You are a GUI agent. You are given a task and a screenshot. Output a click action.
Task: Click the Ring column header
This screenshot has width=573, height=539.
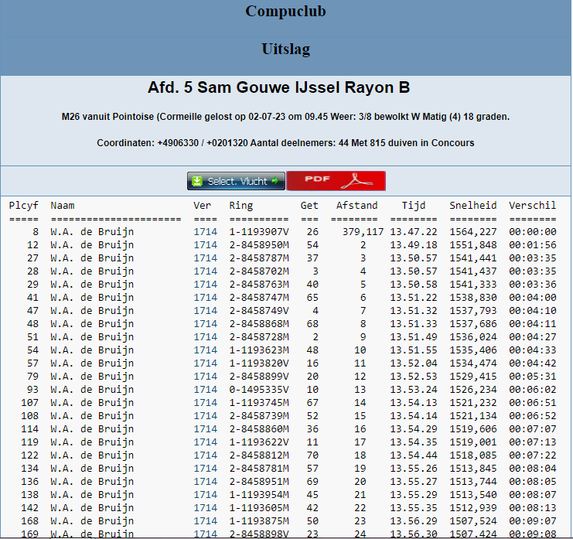coord(240,206)
